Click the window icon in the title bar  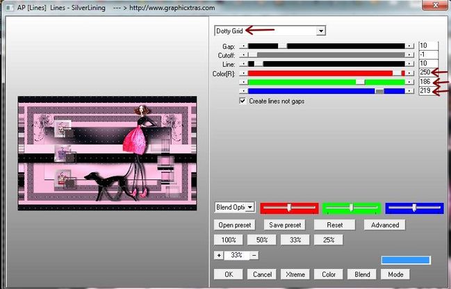click(x=10, y=8)
